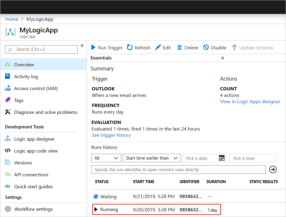Viewport: 286px width, 217px height.
Task: Click the Edit pencil icon
Action: point(158,47)
